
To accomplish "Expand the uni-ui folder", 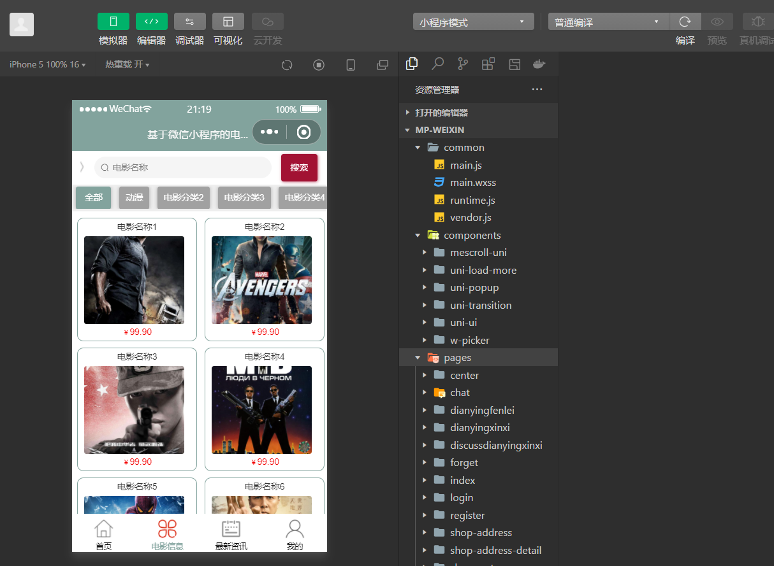I will (479, 323).
